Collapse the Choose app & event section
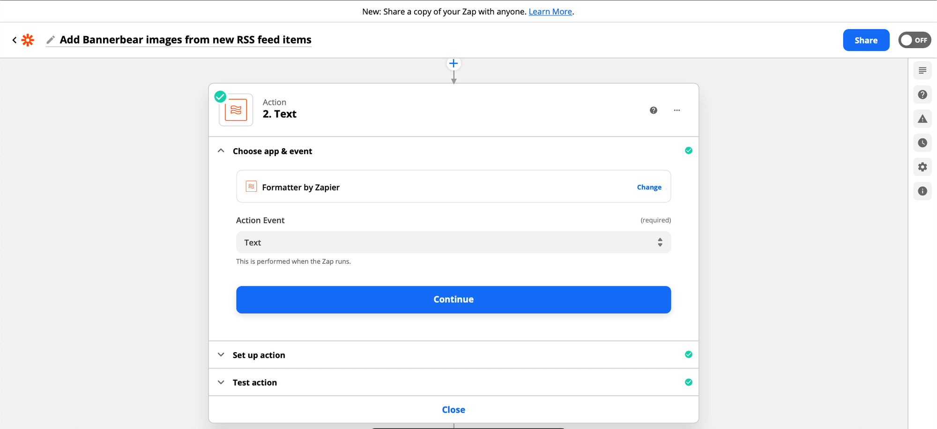The height and width of the screenshot is (429, 937). pyautogui.click(x=221, y=151)
